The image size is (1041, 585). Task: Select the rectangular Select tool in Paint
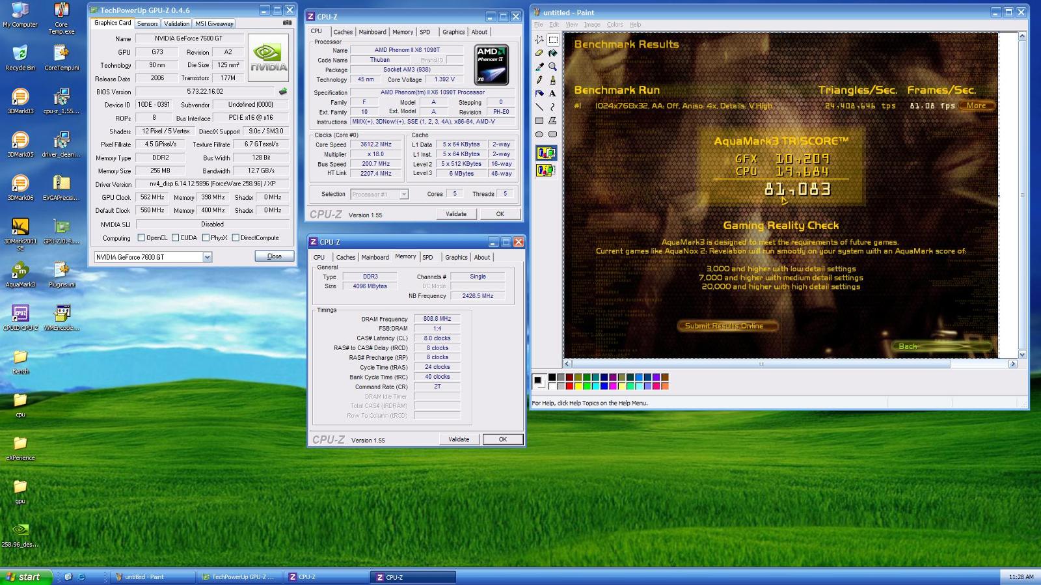pos(552,39)
